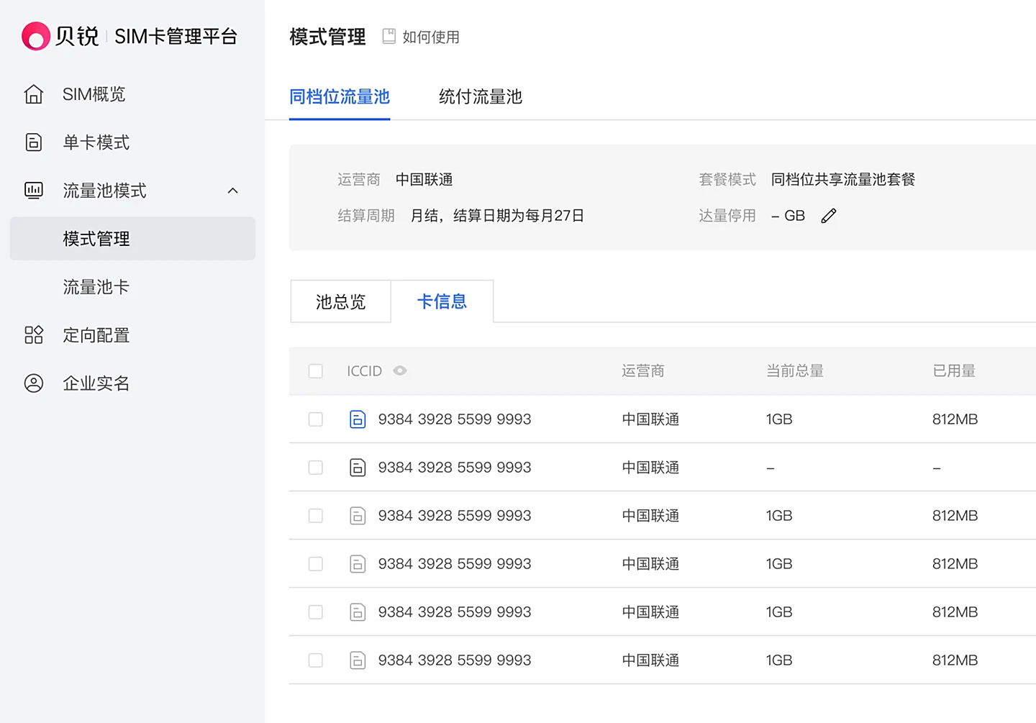Switch to the 统付流量池 tab

point(480,97)
